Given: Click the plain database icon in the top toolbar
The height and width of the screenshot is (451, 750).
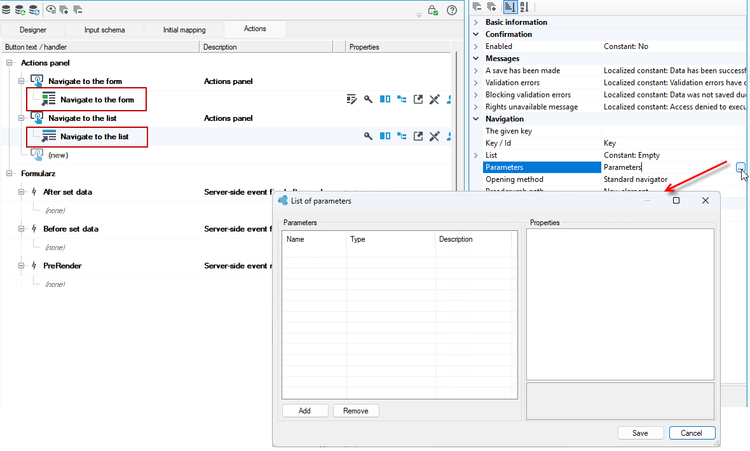Looking at the screenshot, I should click(6, 10).
